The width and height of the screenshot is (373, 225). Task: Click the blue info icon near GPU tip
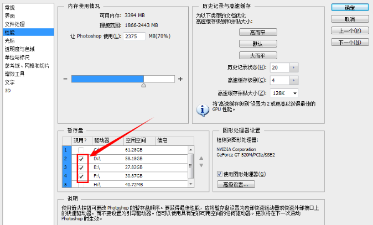coord(203,109)
